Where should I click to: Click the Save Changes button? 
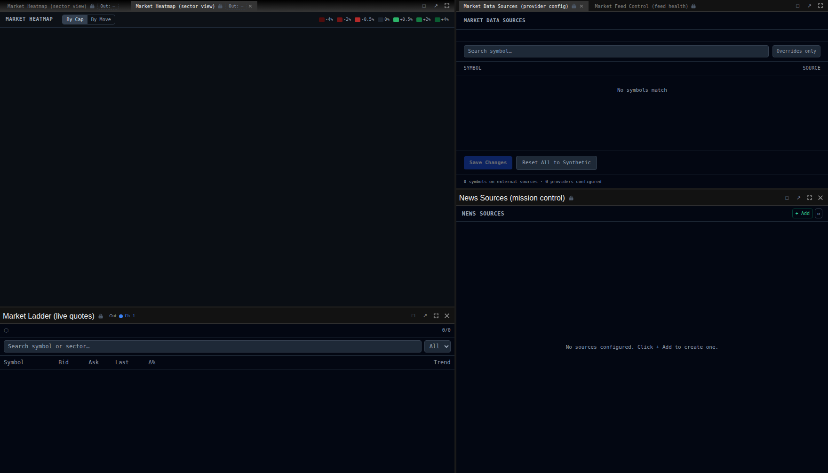click(488, 163)
